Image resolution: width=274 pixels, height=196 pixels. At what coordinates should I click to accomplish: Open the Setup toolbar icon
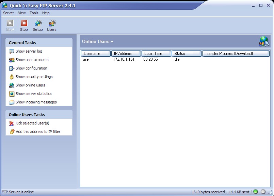(38, 23)
